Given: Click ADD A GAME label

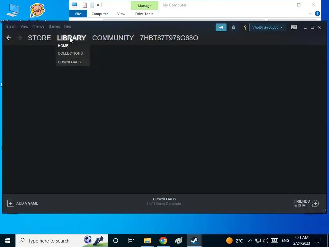Looking at the screenshot, I should click(27, 203).
